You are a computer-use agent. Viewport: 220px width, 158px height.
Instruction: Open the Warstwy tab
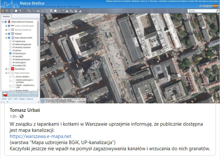pos(6,16)
